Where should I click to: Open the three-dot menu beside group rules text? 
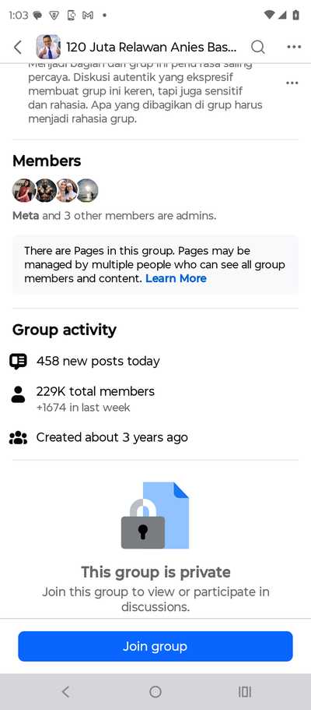(x=292, y=83)
